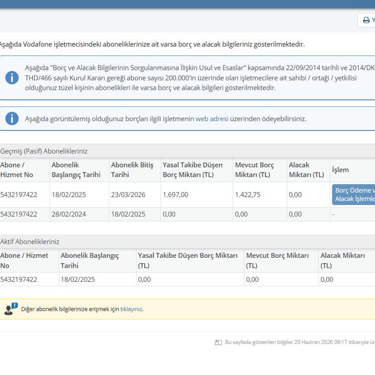Click the active subscription start date 18/02/2025
Screen dimensions: 375x375
(x=78, y=279)
